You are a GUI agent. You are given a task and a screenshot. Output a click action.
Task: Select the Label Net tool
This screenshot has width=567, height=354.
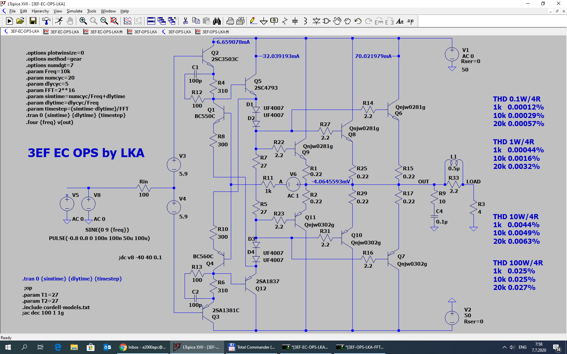[274, 21]
